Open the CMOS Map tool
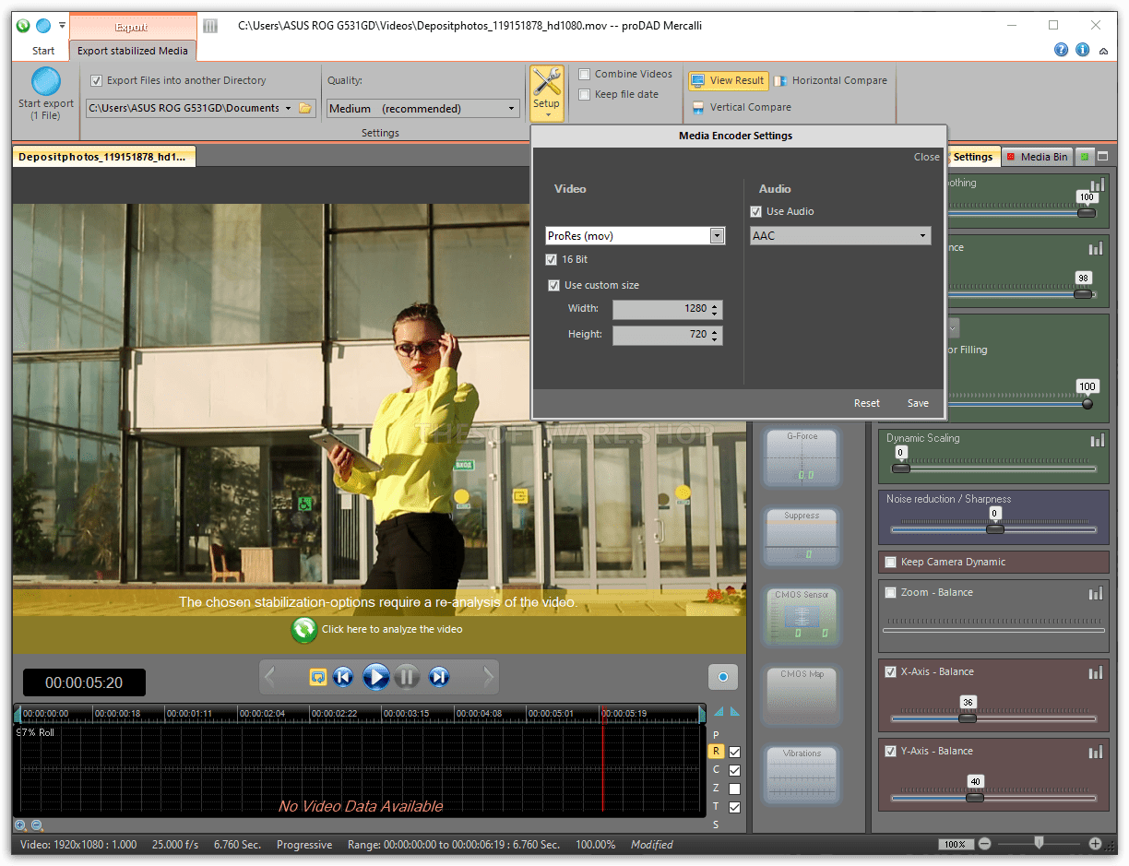The image size is (1129, 866). (801, 694)
